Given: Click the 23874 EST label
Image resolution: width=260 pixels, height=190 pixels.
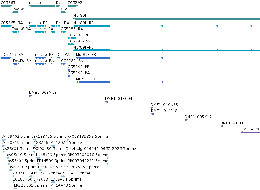Looking at the screenshot, I should 19,174.
